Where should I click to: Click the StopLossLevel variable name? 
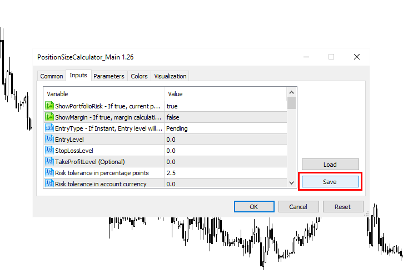point(74,151)
